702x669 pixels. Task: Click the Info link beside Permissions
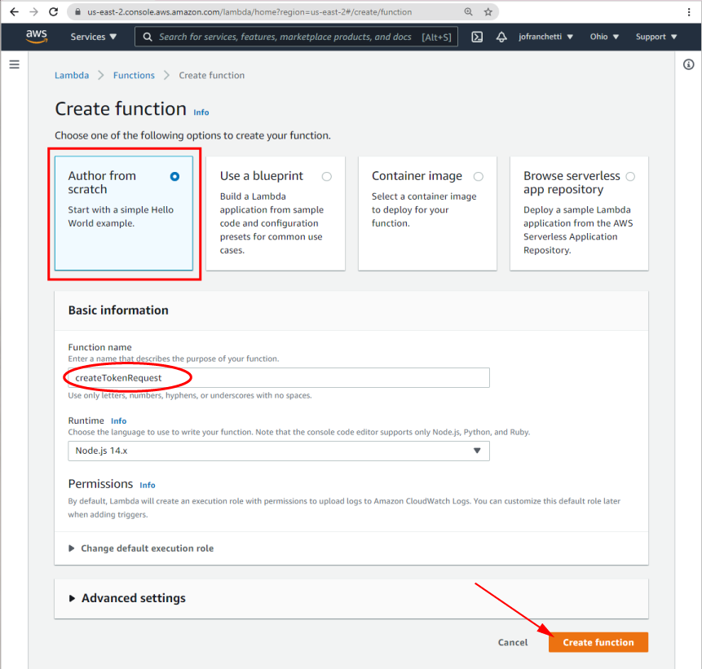147,485
